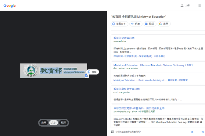The image size is (205, 136).
Task: Click highlighted Ministry of Education text in image
Action: click(74, 72)
